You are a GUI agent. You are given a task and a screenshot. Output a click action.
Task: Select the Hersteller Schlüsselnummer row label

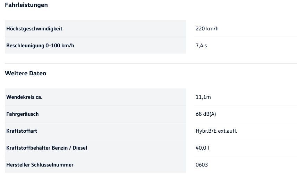(x=40, y=165)
